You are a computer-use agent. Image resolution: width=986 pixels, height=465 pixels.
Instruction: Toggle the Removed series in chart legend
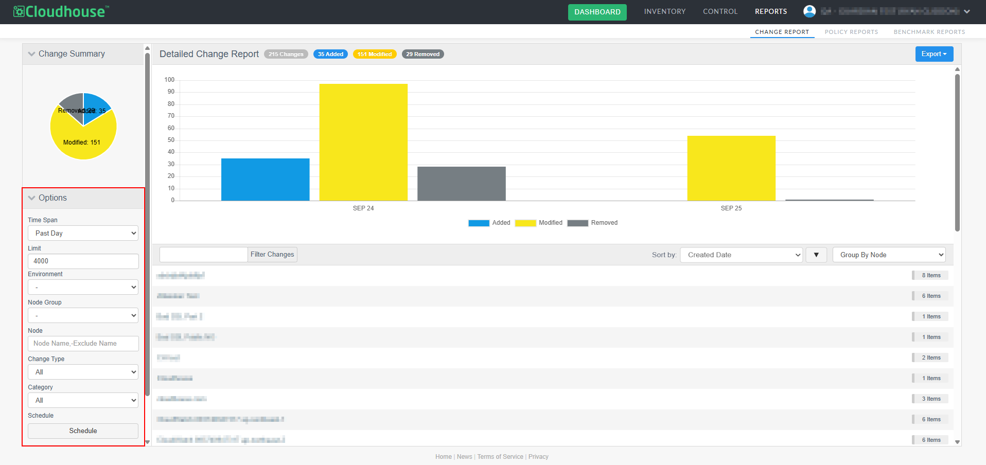click(x=592, y=223)
